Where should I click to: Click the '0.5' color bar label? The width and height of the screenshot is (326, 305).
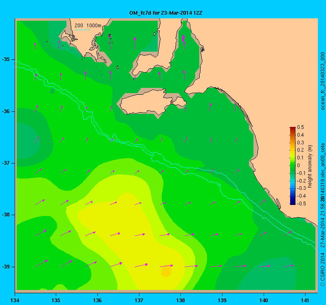point(300,127)
